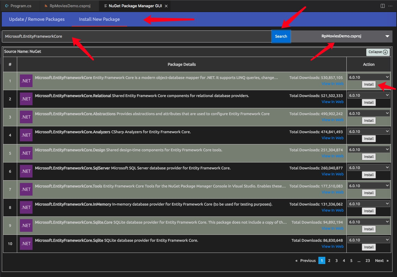
Task: Click the .NET icon of Microsoft.EntityFrameworkCore
Action: click(x=26, y=81)
